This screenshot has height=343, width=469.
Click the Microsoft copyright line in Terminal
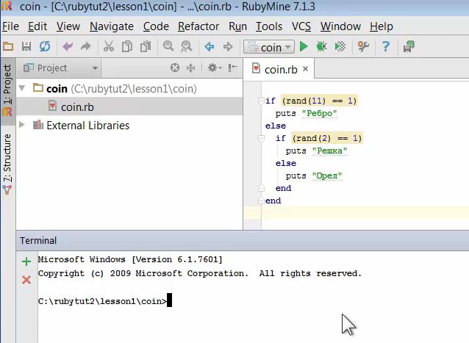pos(200,273)
